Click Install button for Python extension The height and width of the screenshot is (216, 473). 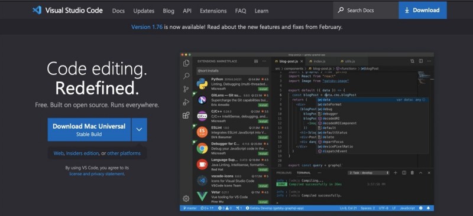coord(263,89)
